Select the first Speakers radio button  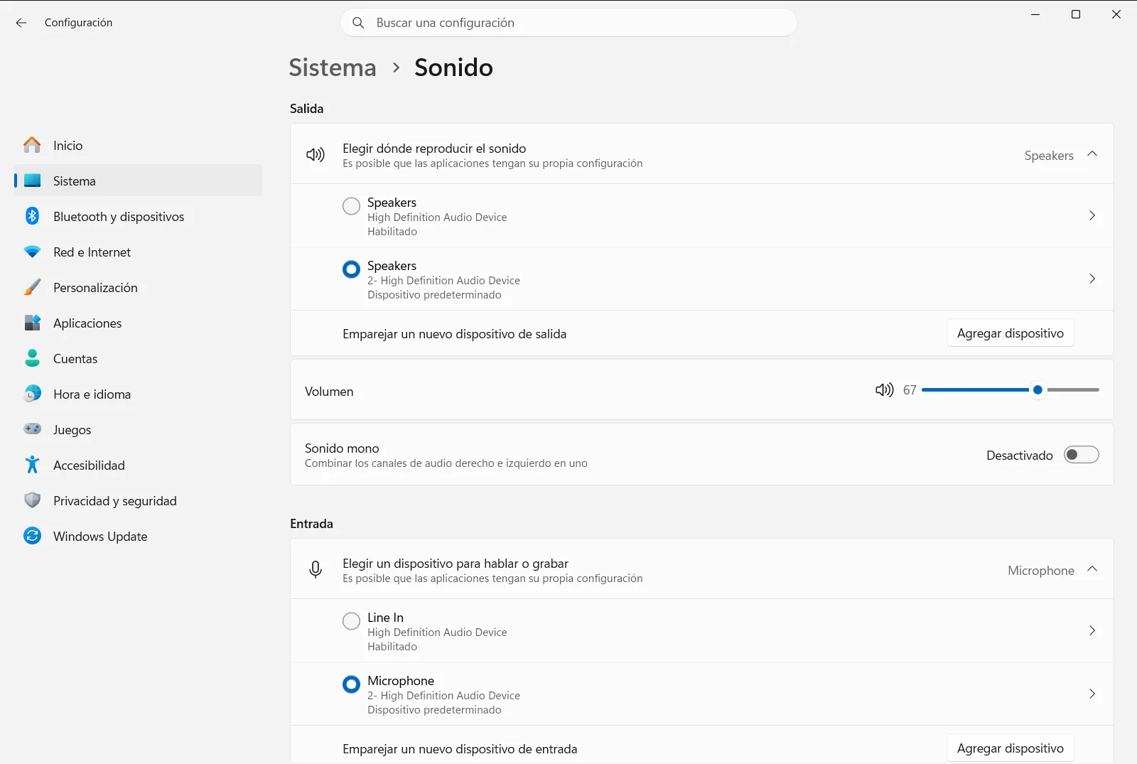351,206
